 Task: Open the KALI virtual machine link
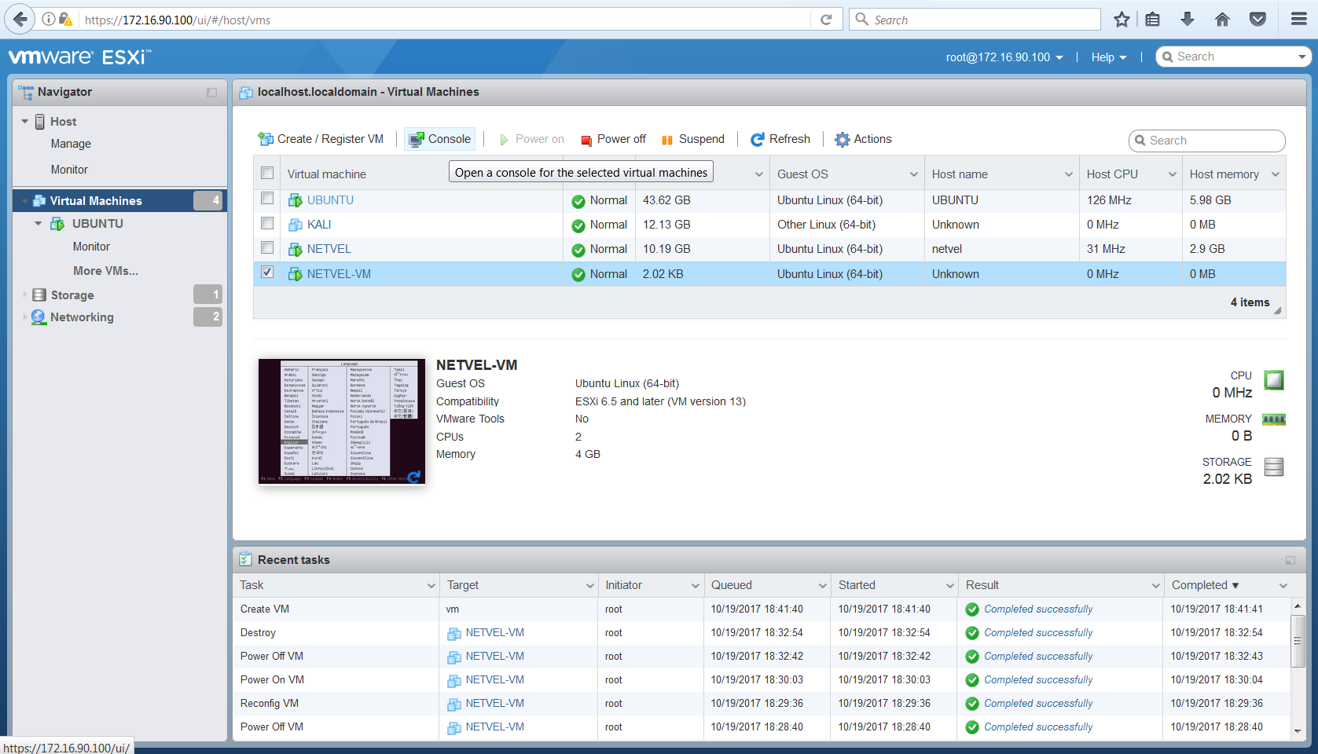[x=319, y=225]
